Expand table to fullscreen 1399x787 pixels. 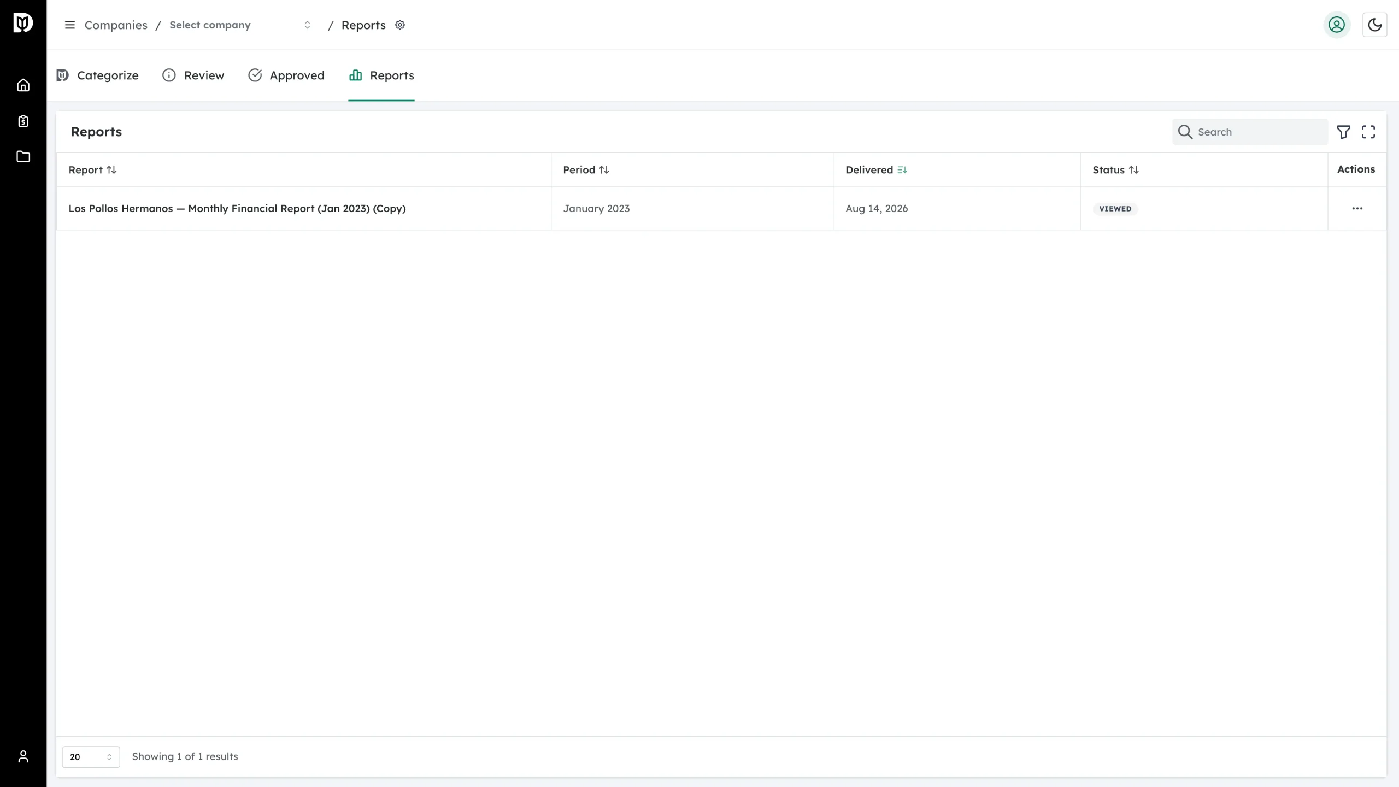[1368, 132]
